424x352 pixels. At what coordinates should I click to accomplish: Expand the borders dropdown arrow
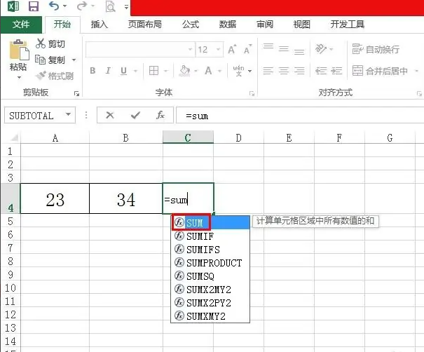pos(166,71)
